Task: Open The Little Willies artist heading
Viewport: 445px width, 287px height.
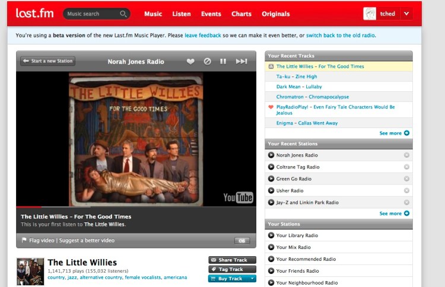Action: (x=82, y=262)
